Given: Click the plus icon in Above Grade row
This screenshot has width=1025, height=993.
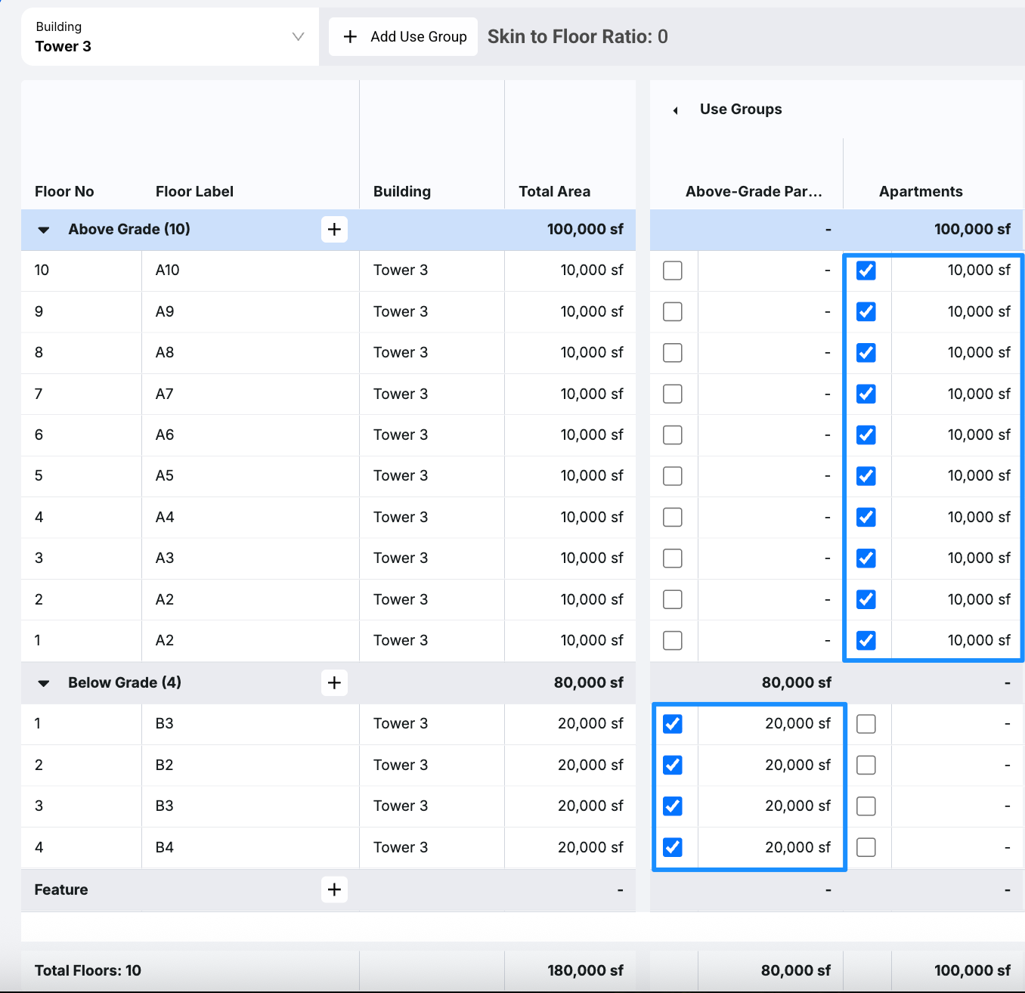Looking at the screenshot, I should click(x=334, y=229).
